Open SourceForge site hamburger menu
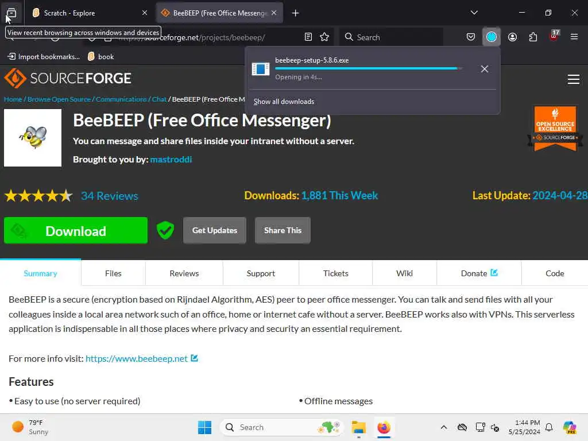Viewport: 588px width, 441px height. click(x=574, y=79)
